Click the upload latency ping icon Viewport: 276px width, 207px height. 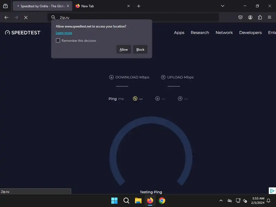coord(180,99)
